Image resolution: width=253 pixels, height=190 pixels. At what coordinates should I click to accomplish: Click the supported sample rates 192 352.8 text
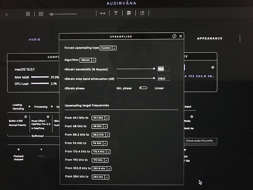tap(199, 76)
